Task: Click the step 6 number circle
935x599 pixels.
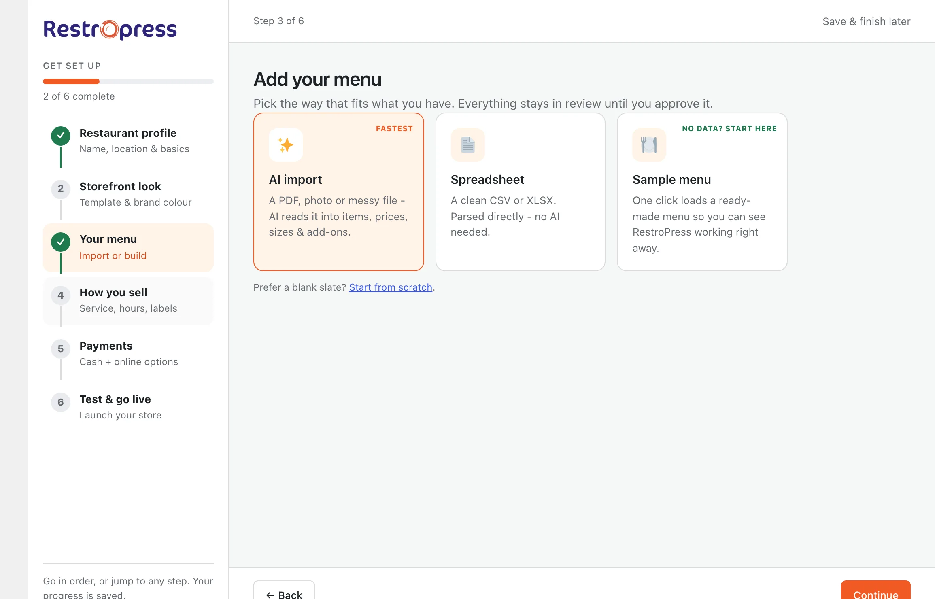Action: tap(61, 402)
